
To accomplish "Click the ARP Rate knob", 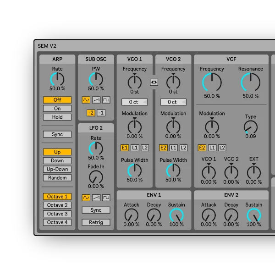I will (x=57, y=79).
